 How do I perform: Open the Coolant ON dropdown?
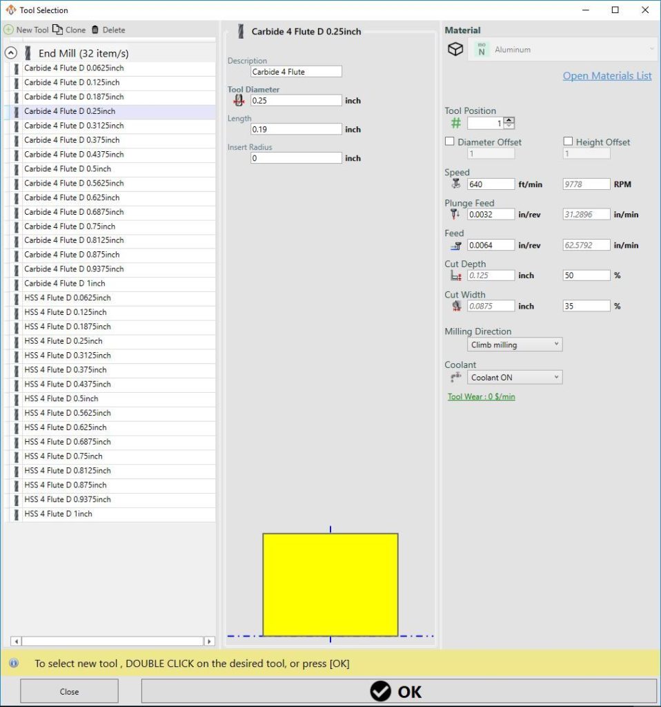click(556, 377)
